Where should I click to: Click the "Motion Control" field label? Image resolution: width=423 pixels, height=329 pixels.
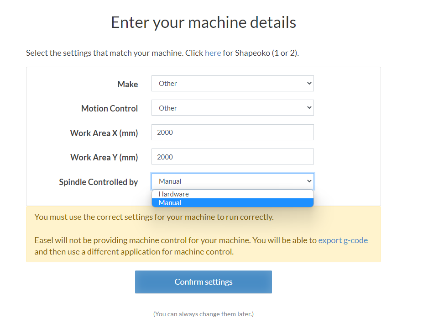pos(110,109)
